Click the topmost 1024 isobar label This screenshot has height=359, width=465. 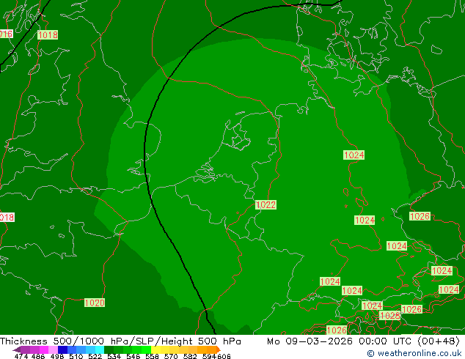pos(354,155)
